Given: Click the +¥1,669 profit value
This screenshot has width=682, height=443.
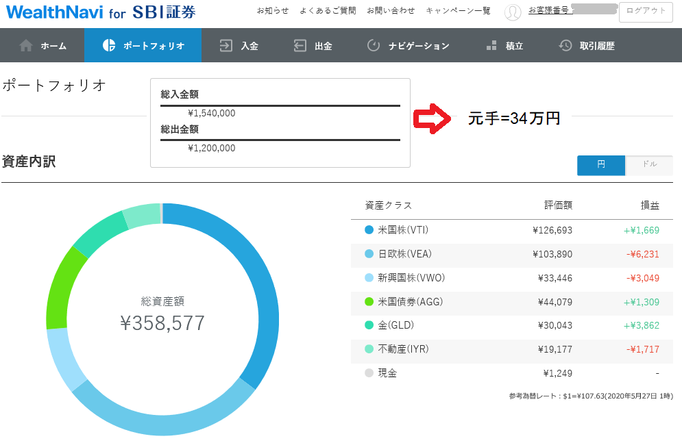Looking at the screenshot, I should point(642,230).
